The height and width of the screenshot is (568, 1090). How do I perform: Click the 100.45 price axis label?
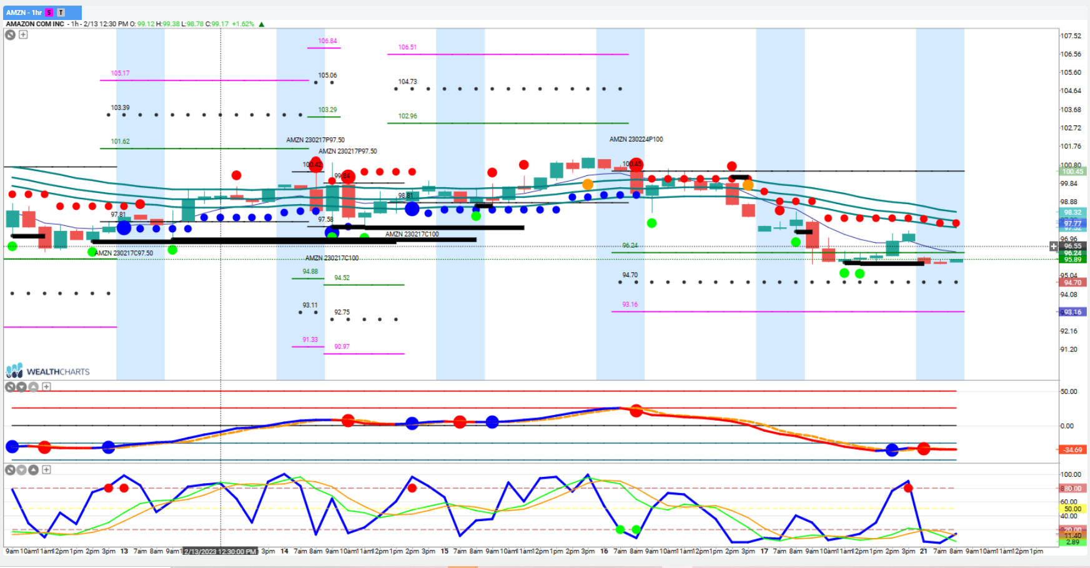pyautogui.click(x=1073, y=172)
